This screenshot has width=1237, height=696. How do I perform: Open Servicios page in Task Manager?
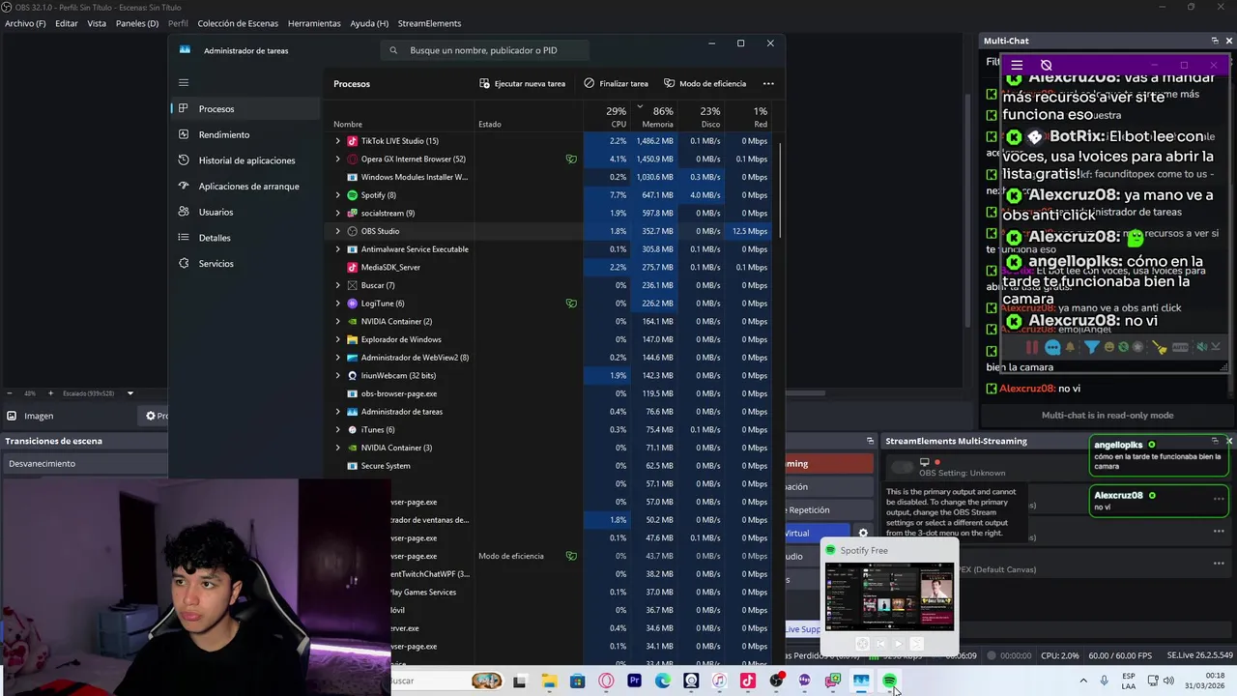(245, 264)
